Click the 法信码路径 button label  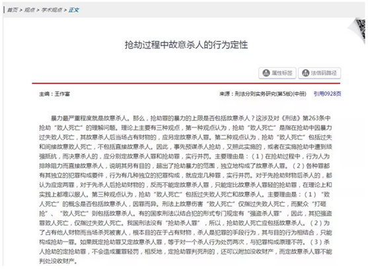click(x=324, y=73)
